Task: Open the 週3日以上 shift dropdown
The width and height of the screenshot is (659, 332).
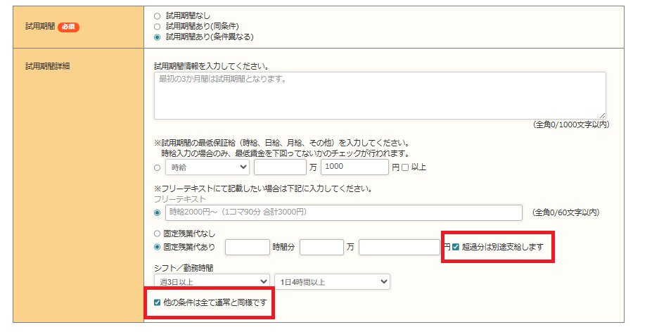Action: coord(212,281)
